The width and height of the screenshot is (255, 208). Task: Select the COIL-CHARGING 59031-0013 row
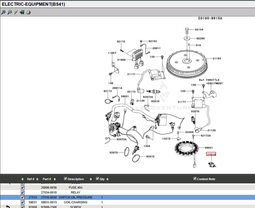tap(75, 202)
